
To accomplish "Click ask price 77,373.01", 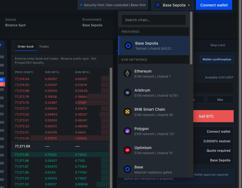I will [x=22, y=120].
